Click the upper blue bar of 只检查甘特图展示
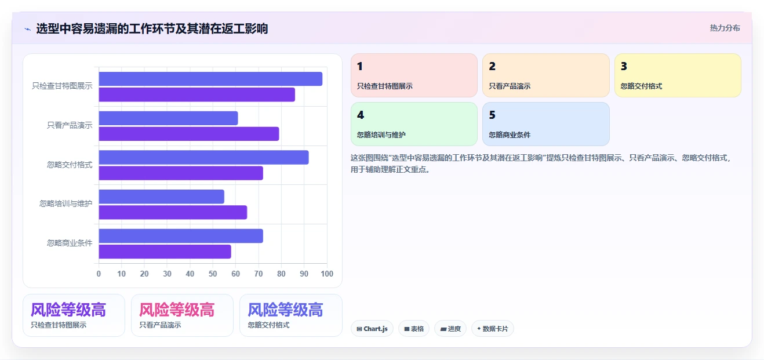Image resolution: width=764 pixels, height=360 pixels. point(210,79)
